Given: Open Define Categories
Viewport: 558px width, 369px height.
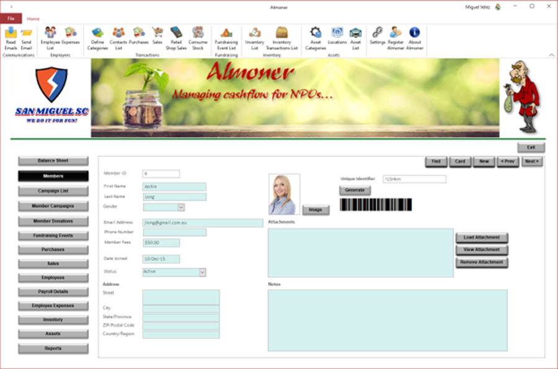Looking at the screenshot, I should tap(97, 38).
